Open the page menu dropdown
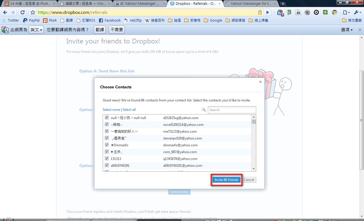Viewport: 364px width, 221px height. [x=346, y=12]
